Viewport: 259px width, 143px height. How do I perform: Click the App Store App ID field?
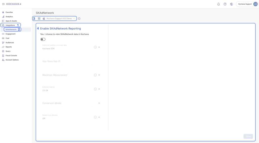[x=71, y=61]
